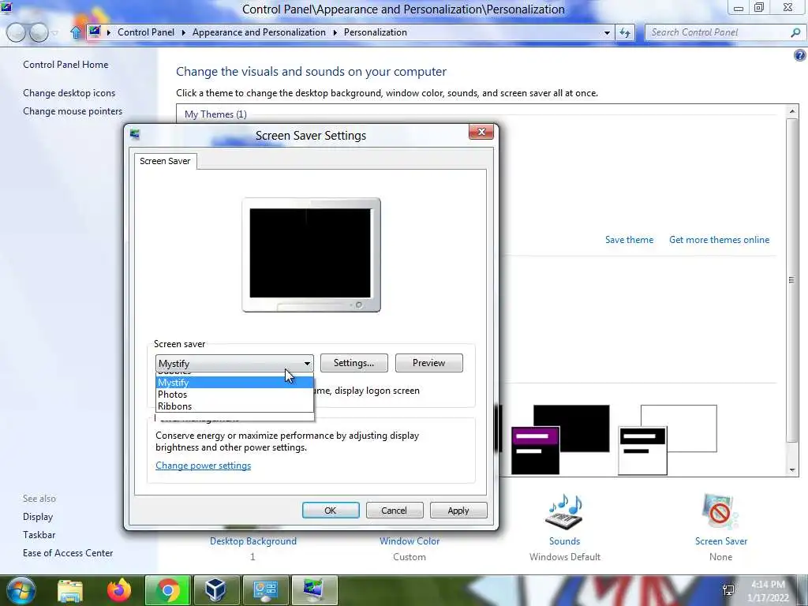Screen dimensions: 808x606
Task: Select the high contrast white theme thumbnail
Action: point(668,440)
